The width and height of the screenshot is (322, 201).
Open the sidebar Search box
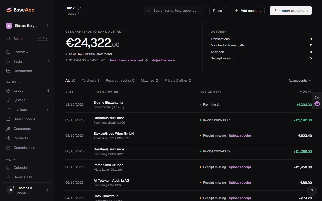coord(27,39)
